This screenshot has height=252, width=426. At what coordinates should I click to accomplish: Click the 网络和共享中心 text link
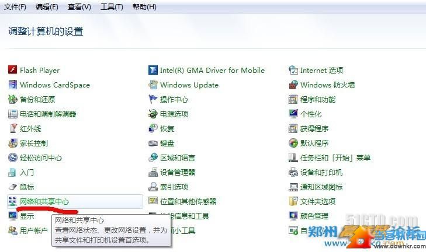pyautogui.click(x=44, y=202)
